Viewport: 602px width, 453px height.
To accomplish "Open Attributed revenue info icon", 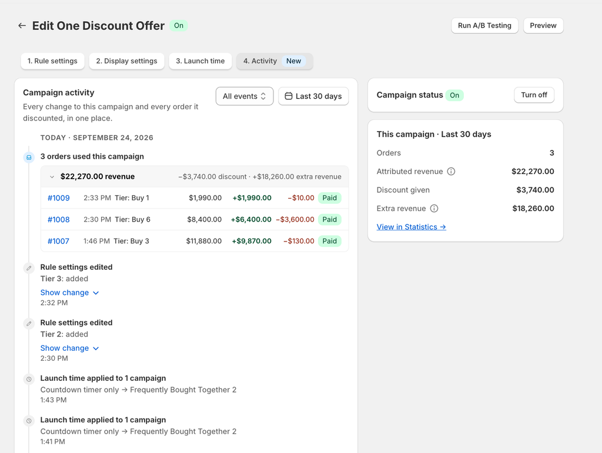I will pyautogui.click(x=451, y=172).
